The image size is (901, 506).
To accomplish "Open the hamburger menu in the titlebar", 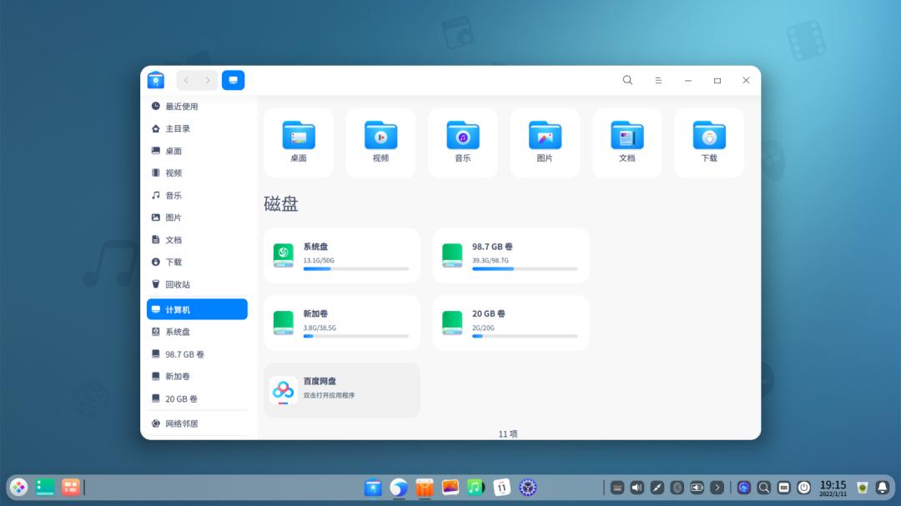I will click(x=658, y=80).
